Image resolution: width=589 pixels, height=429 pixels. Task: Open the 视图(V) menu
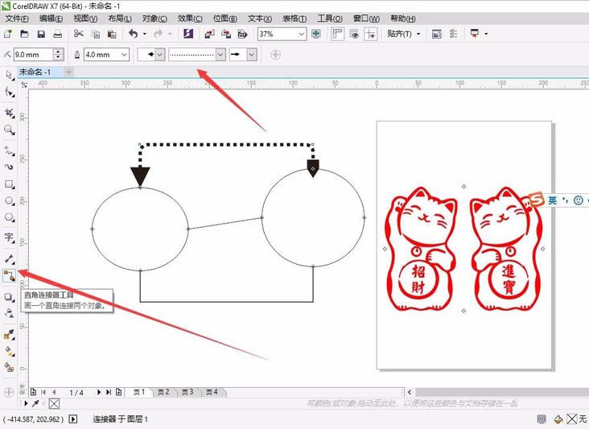85,19
